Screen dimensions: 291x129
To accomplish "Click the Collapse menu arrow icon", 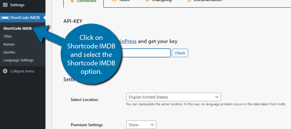I will tap(5, 71).
